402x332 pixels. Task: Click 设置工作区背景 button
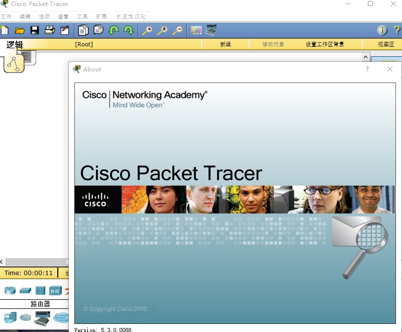pyautogui.click(x=325, y=44)
